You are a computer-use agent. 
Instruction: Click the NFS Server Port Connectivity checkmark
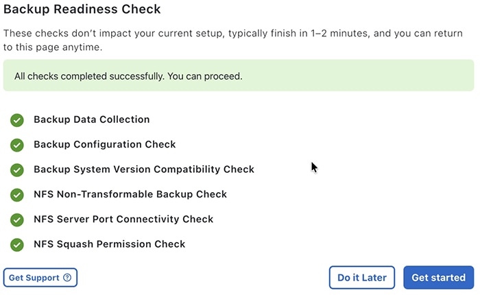[17, 220]
